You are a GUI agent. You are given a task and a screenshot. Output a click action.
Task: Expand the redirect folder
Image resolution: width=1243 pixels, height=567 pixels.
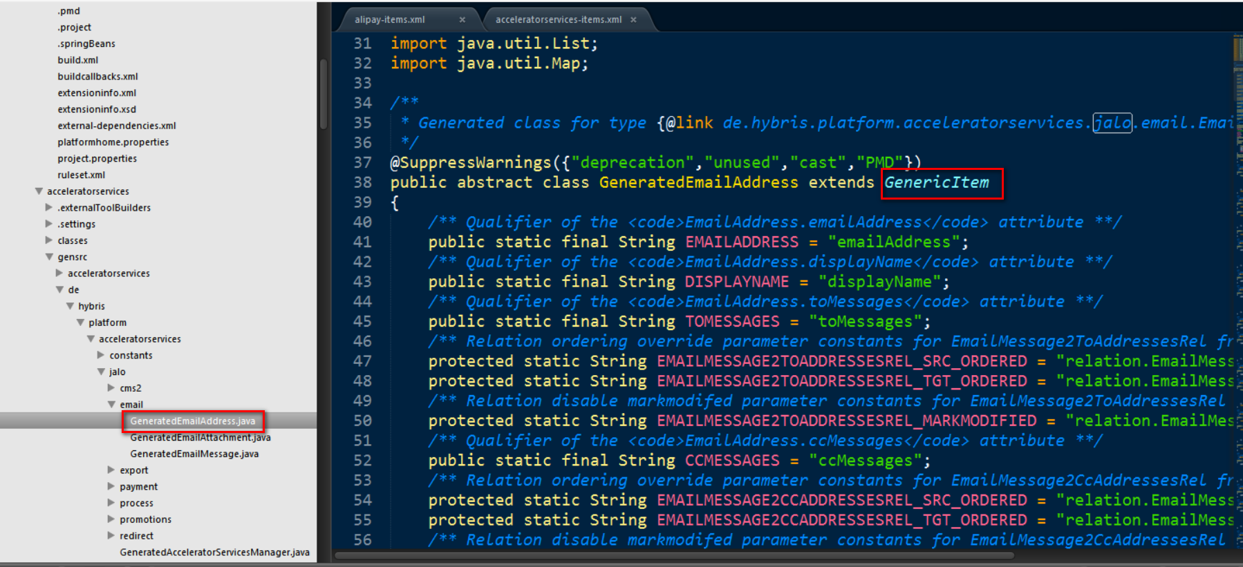pyautogui.click(x=111, y=536)
